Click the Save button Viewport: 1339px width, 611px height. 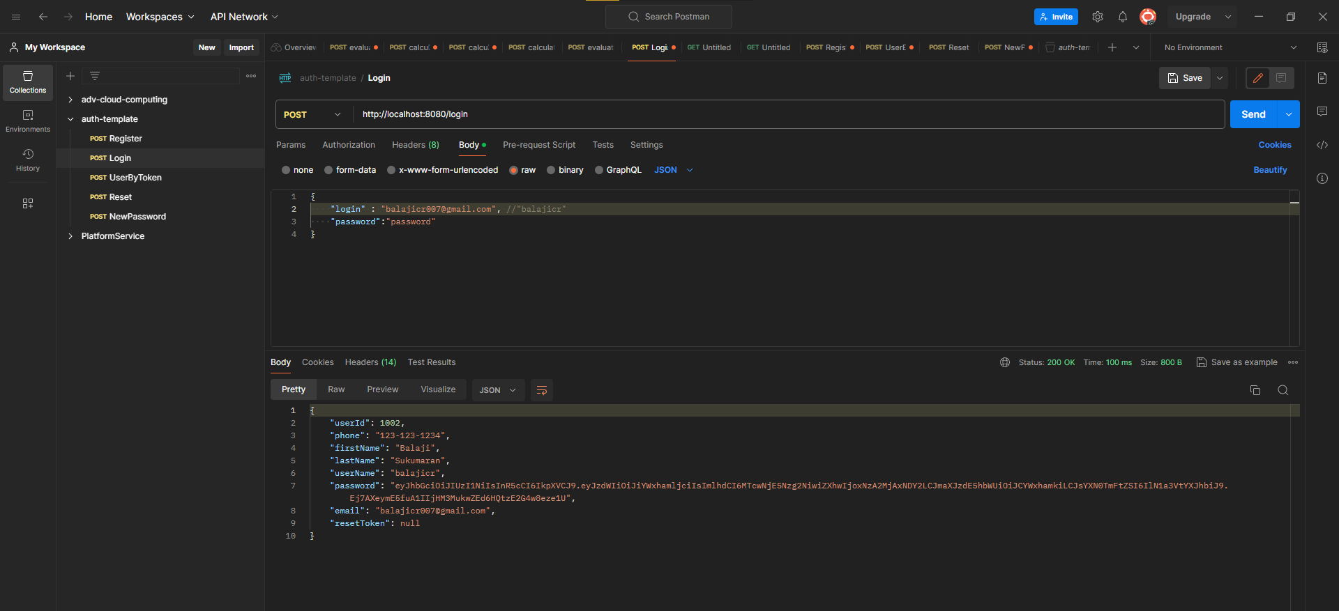1185,78
